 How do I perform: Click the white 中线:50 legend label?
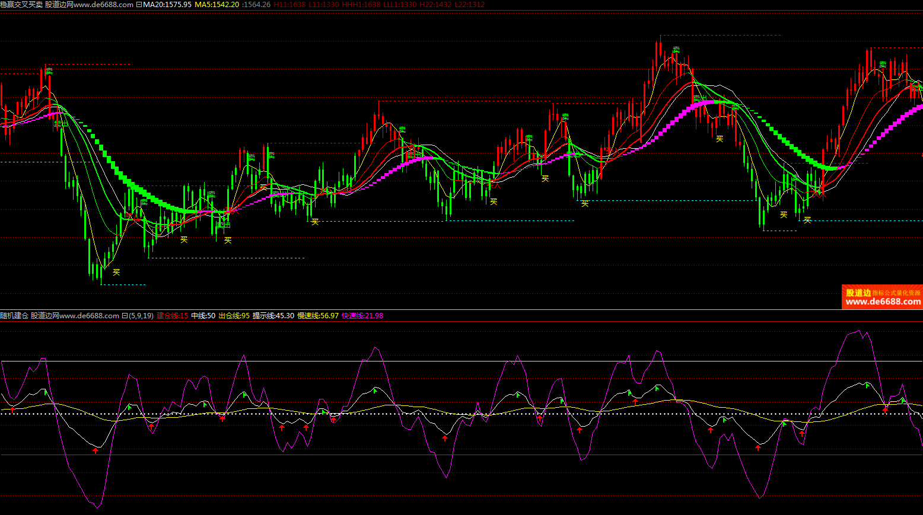(x=203, y=316)
